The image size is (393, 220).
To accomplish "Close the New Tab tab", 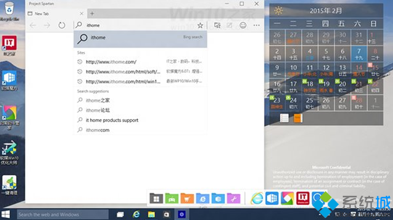I will (x=81, y=14).
